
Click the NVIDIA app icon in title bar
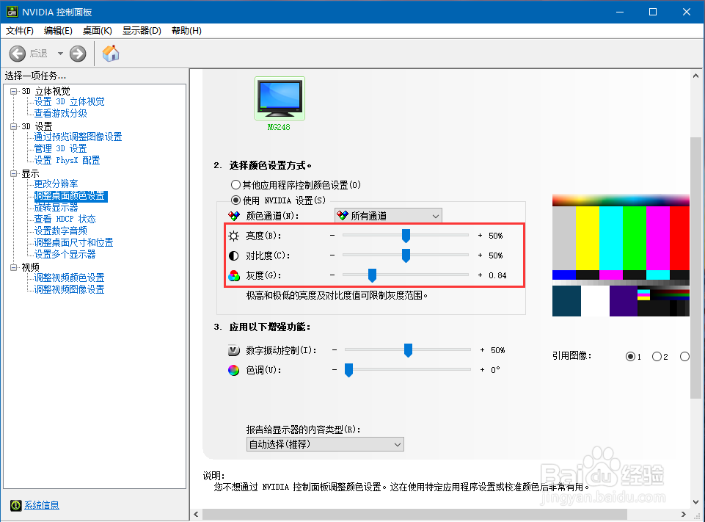(12, 12)
